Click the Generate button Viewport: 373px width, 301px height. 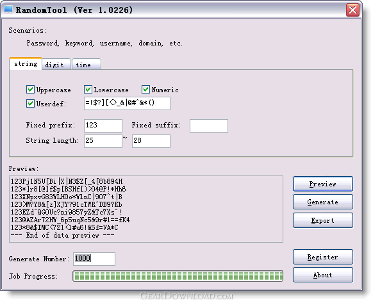(x=323, y=202)
